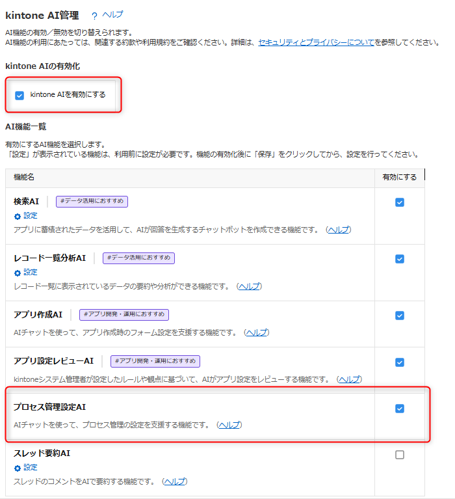
Task: Click the gear icon under 検索AI
Action: [x=18, y=217]
